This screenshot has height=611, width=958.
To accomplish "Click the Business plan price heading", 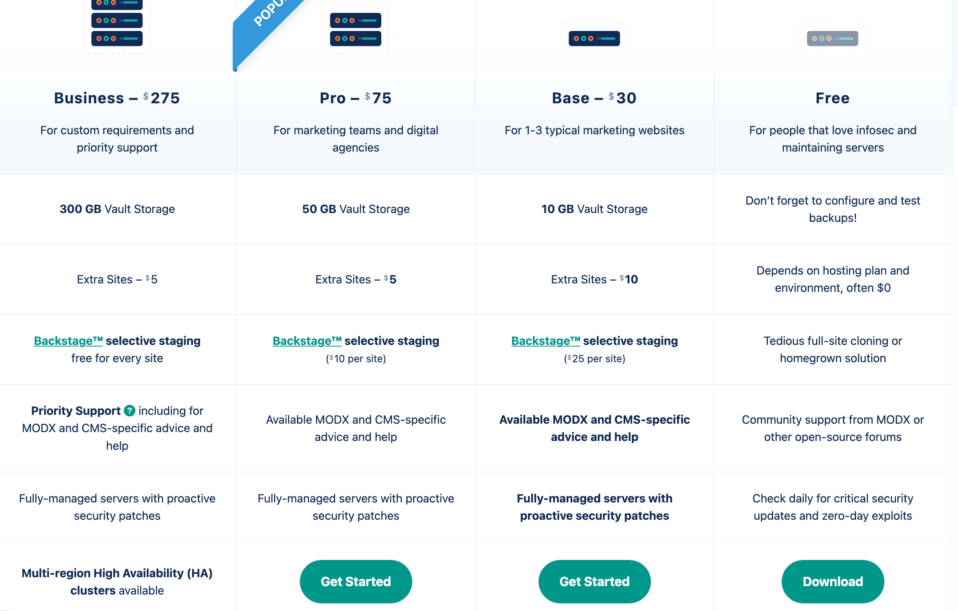I will click(117, 98).
